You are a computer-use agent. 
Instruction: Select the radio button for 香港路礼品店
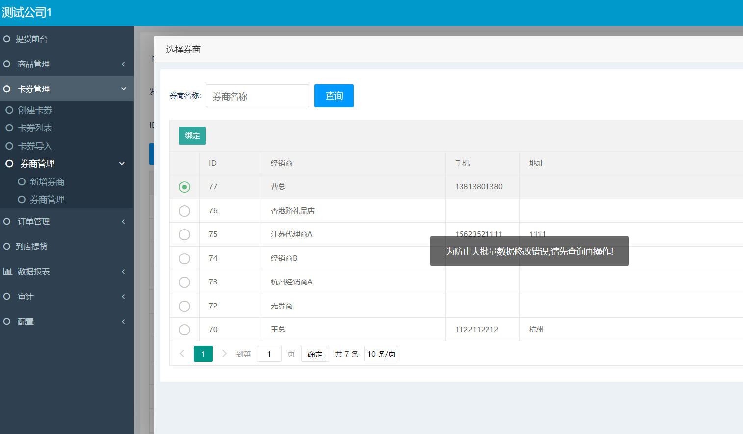click(184, 211)
